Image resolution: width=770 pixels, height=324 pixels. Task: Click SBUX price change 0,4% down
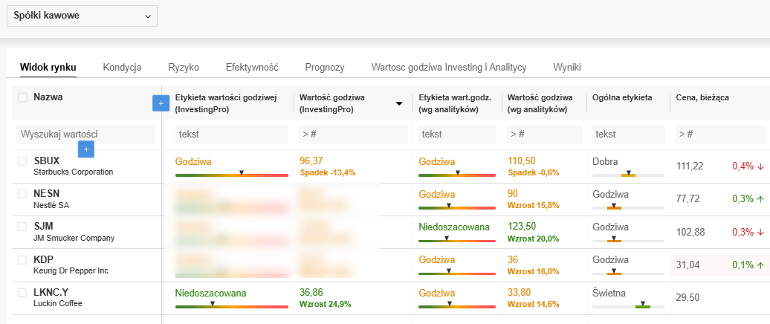(748, 166)
